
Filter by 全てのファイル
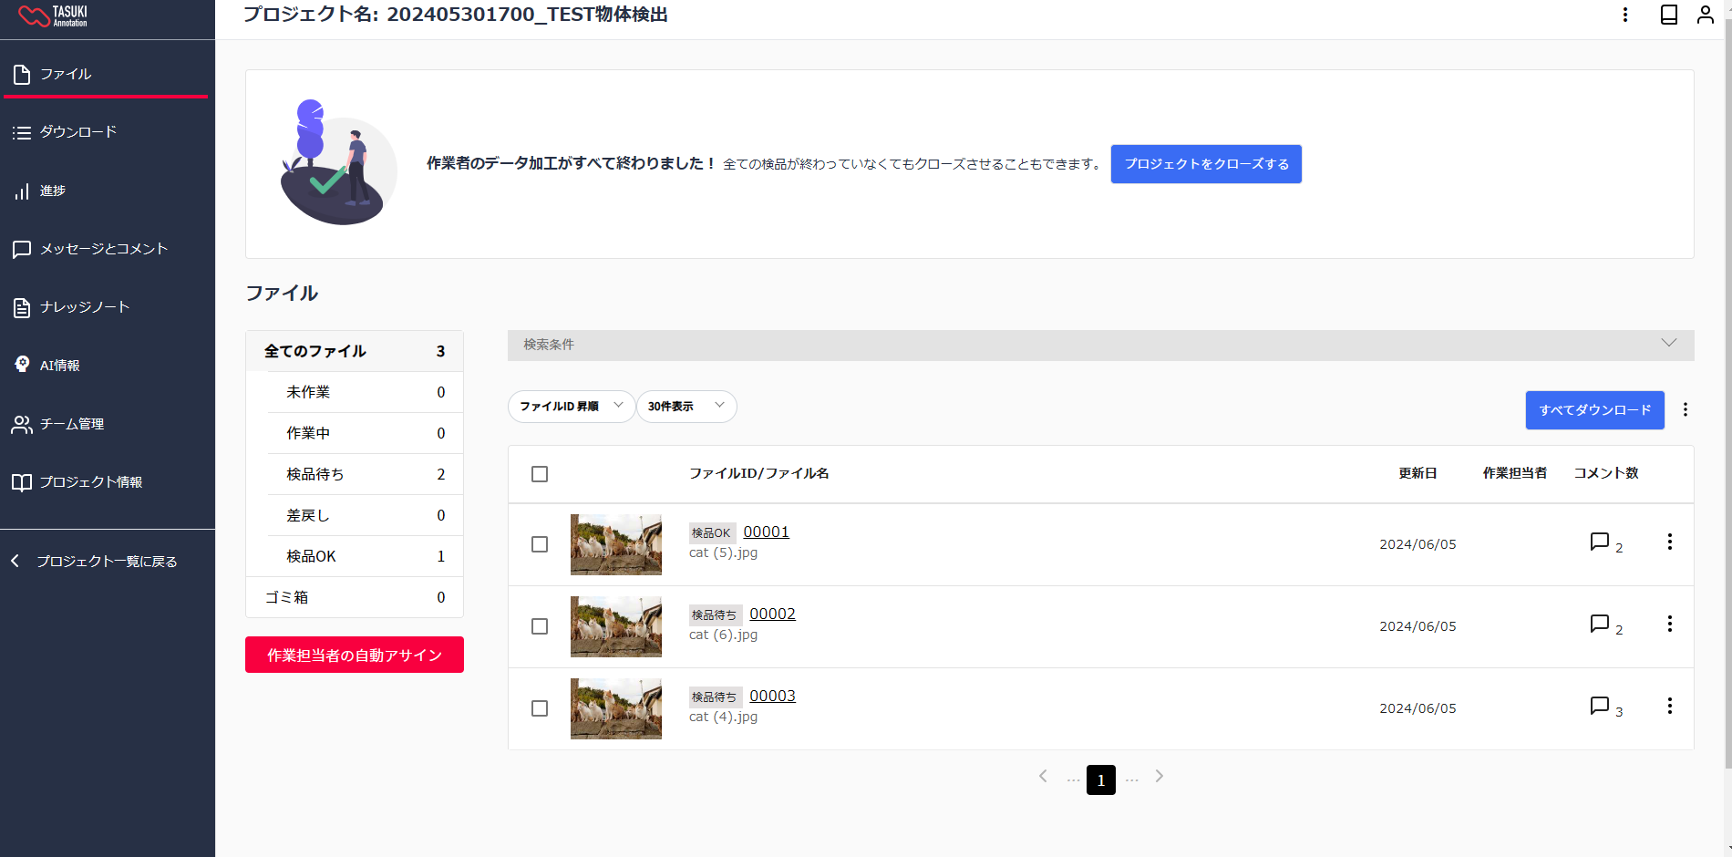pos(355,351)
